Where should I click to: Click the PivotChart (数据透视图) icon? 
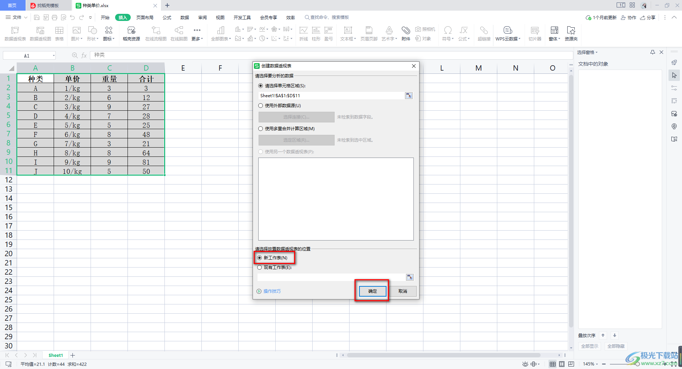(40, 34)
